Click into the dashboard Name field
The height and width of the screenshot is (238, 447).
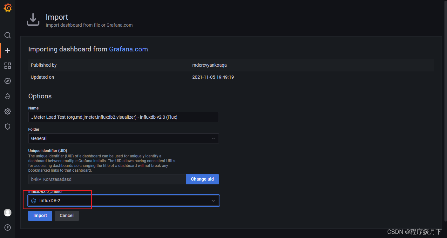pyautogui.click(x=123, y=117)
